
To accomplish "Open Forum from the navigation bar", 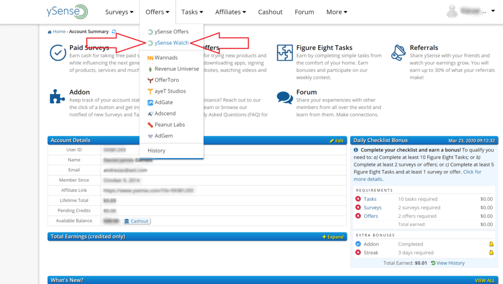I will click(x=305, y=12).
